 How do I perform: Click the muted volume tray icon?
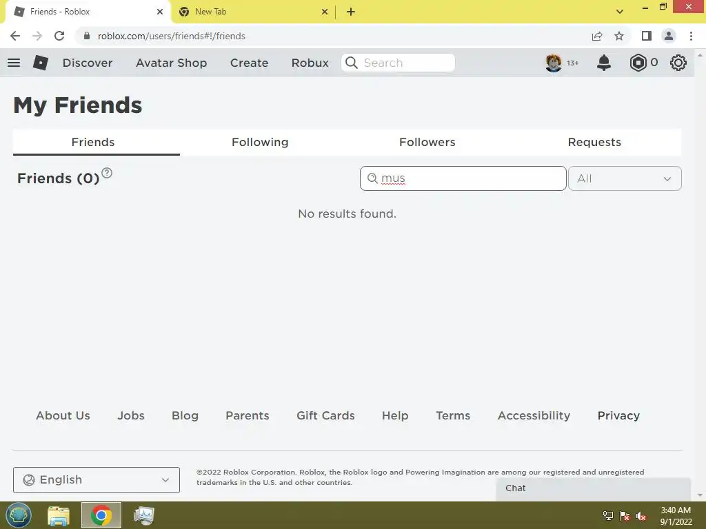point(641,516)
